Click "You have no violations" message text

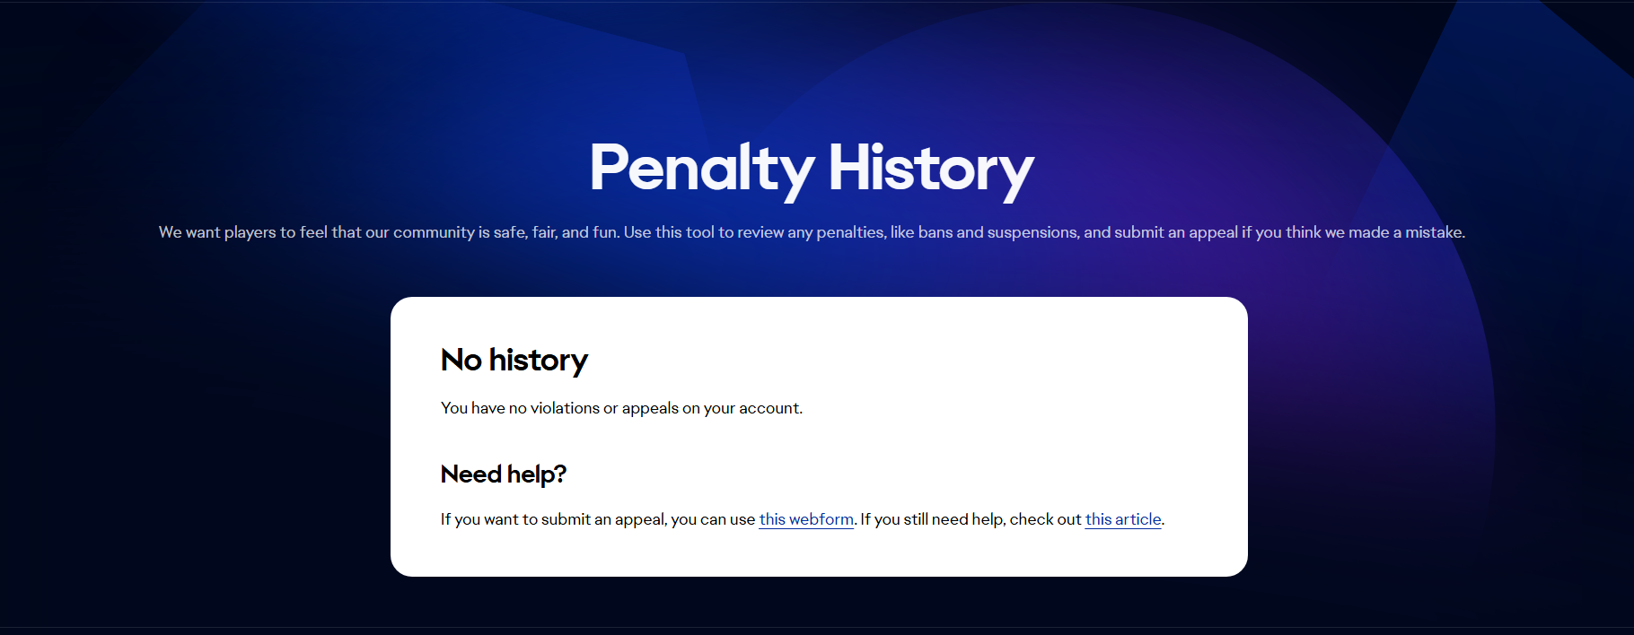[520, 408]
